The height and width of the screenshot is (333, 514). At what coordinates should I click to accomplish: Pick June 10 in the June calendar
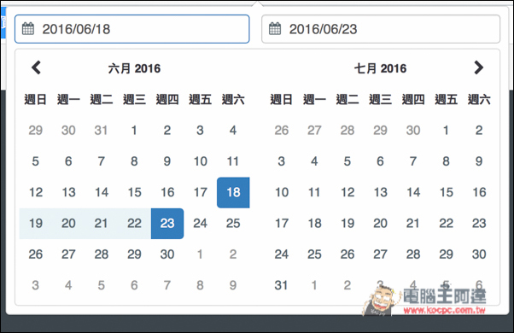click(x=200, y=161)
